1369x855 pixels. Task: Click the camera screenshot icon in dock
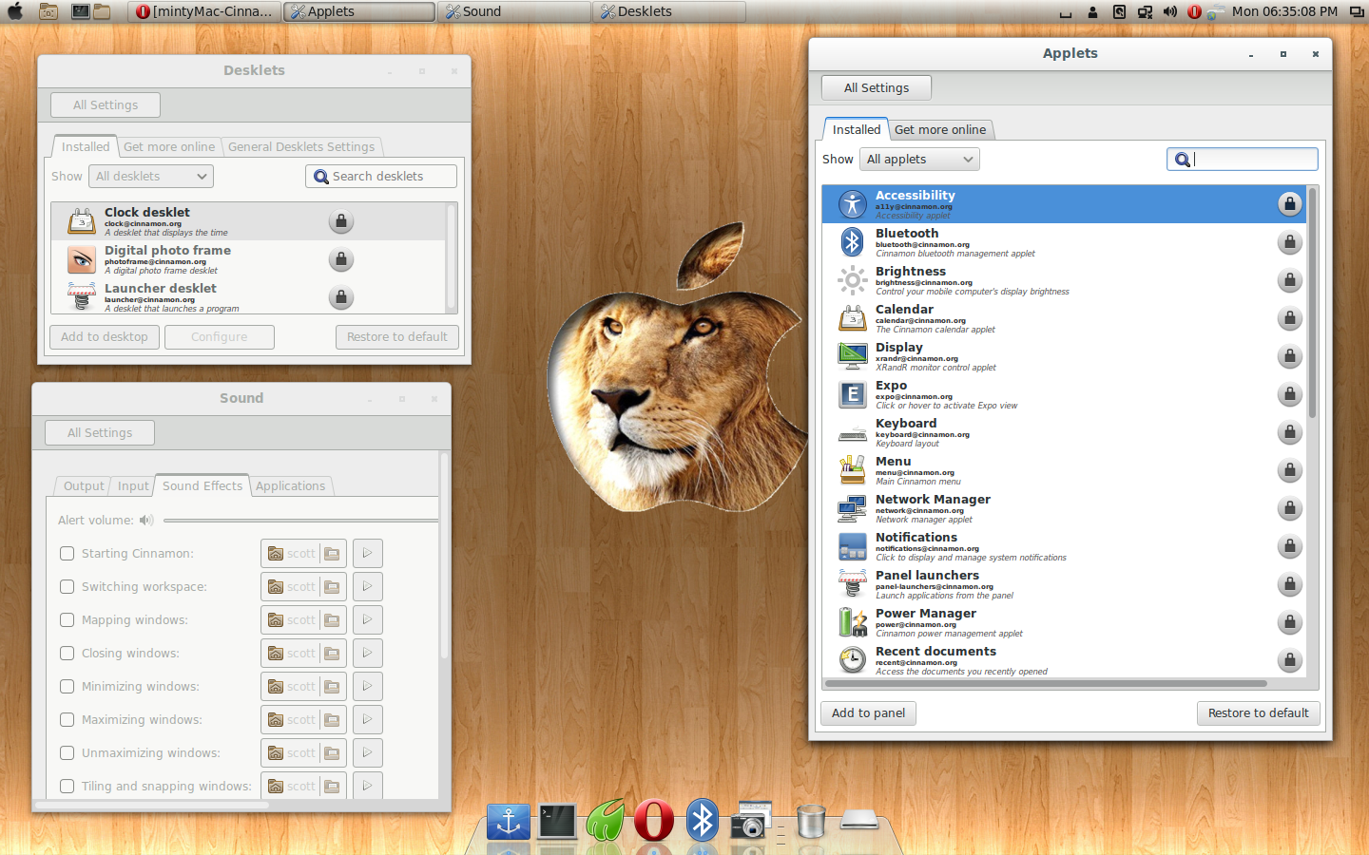(x=751, y=821)
